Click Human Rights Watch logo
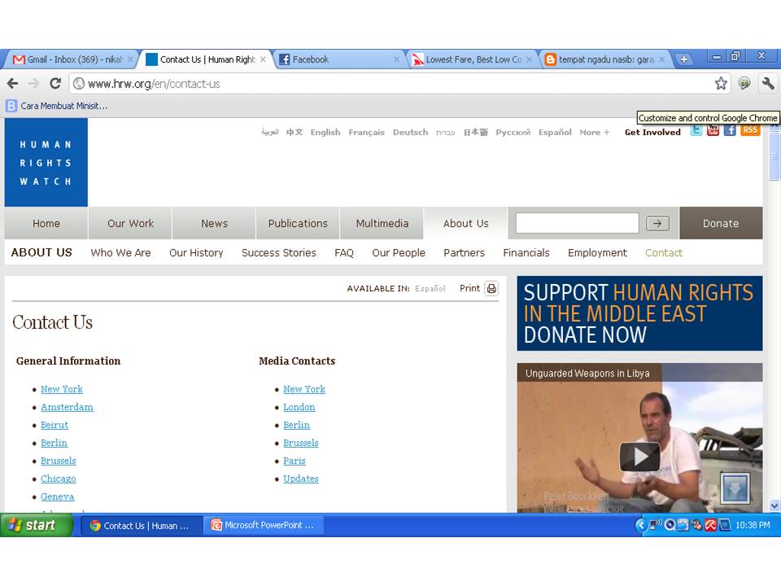This screenshot has height=586, width=781. click(x=46, y=163)
